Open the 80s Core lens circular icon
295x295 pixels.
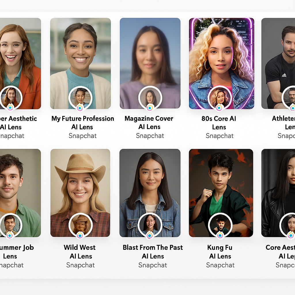click(x=220, y=98)
